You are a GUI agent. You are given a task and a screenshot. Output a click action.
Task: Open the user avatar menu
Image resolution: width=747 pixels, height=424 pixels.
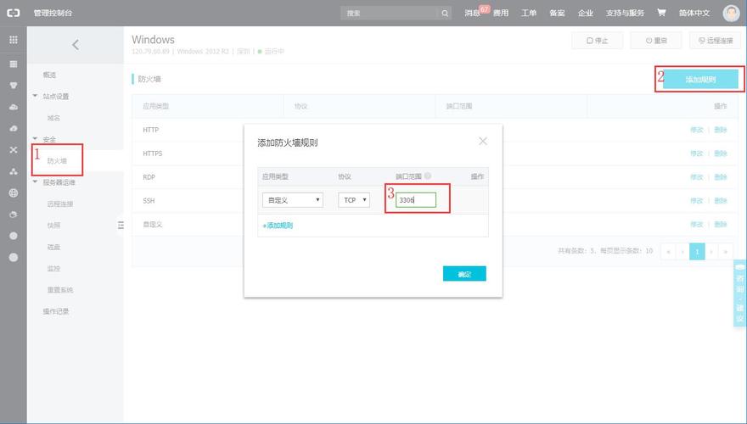click(731, 13)
